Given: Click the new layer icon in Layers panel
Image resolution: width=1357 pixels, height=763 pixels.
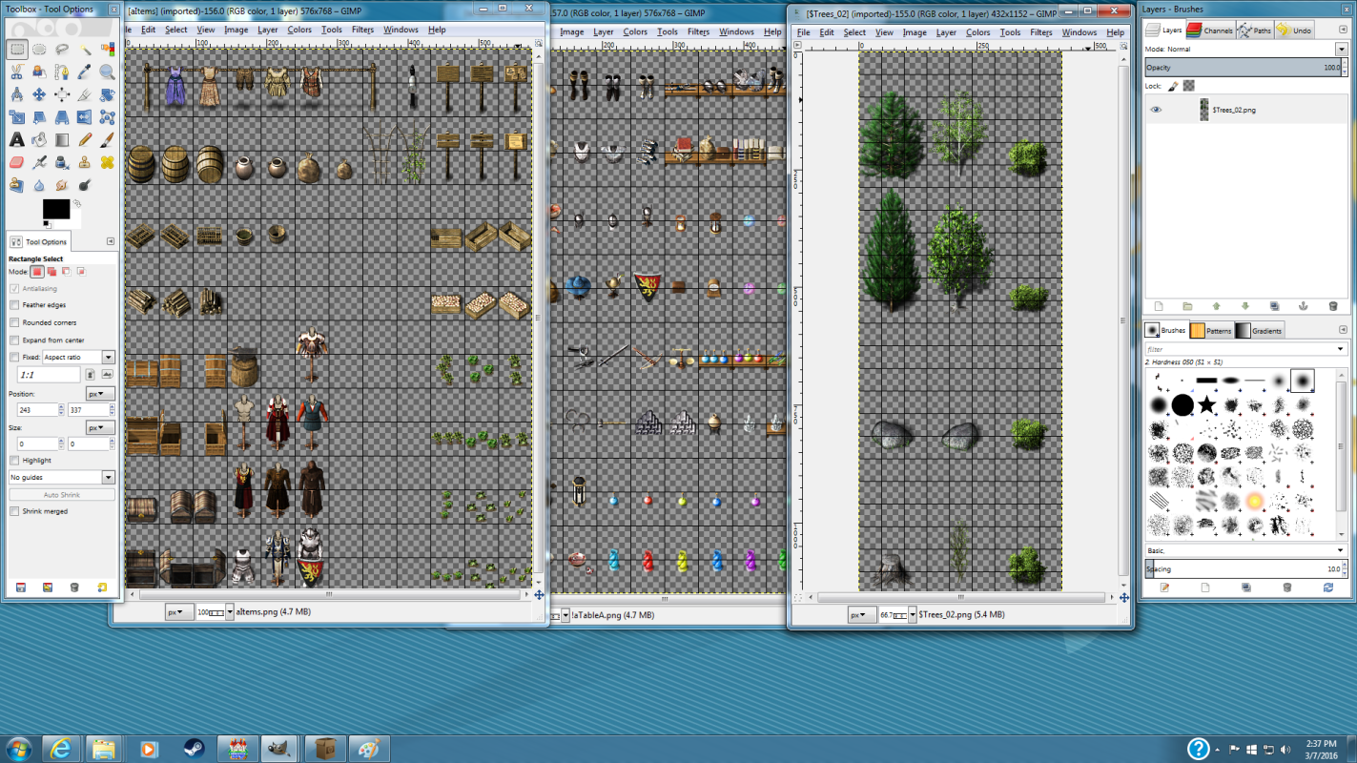Looking at the screenshot, I should (x=1159, y=306).
